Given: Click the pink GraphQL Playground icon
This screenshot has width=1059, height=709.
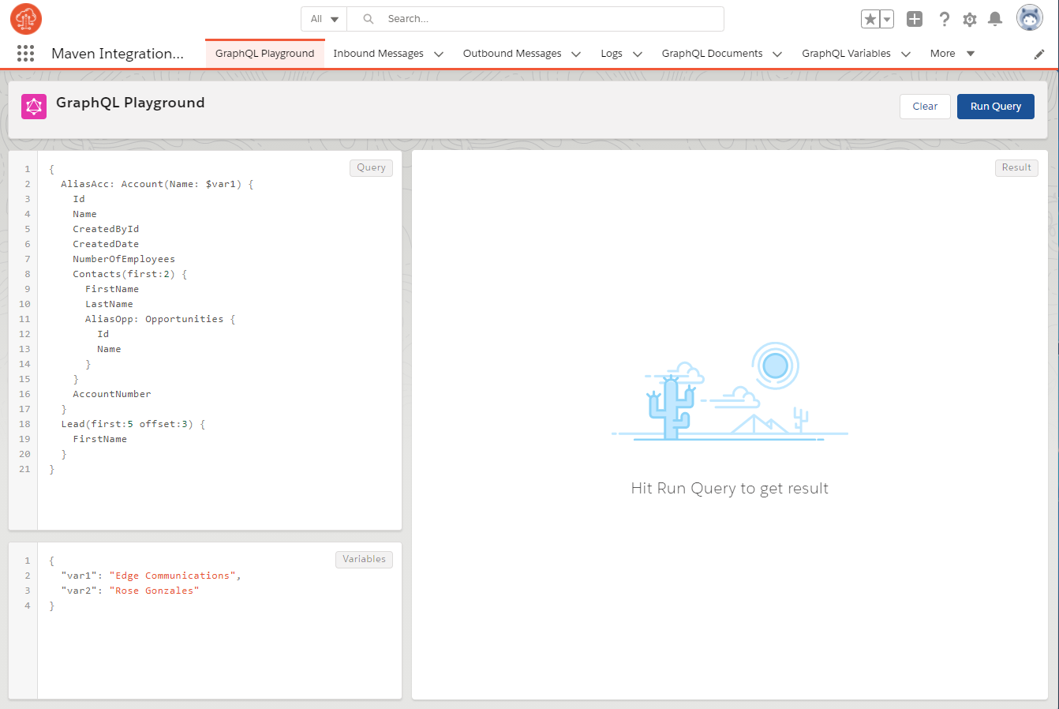Looking at the screenshot, I should [x=33, y=105].
